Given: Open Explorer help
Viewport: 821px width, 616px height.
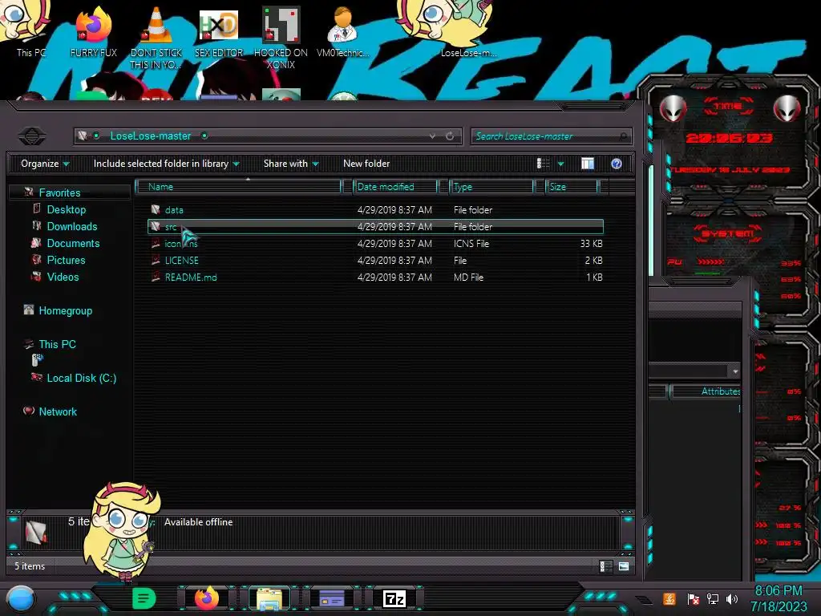Looking at the screenshot, I should (x=617, y=164).
